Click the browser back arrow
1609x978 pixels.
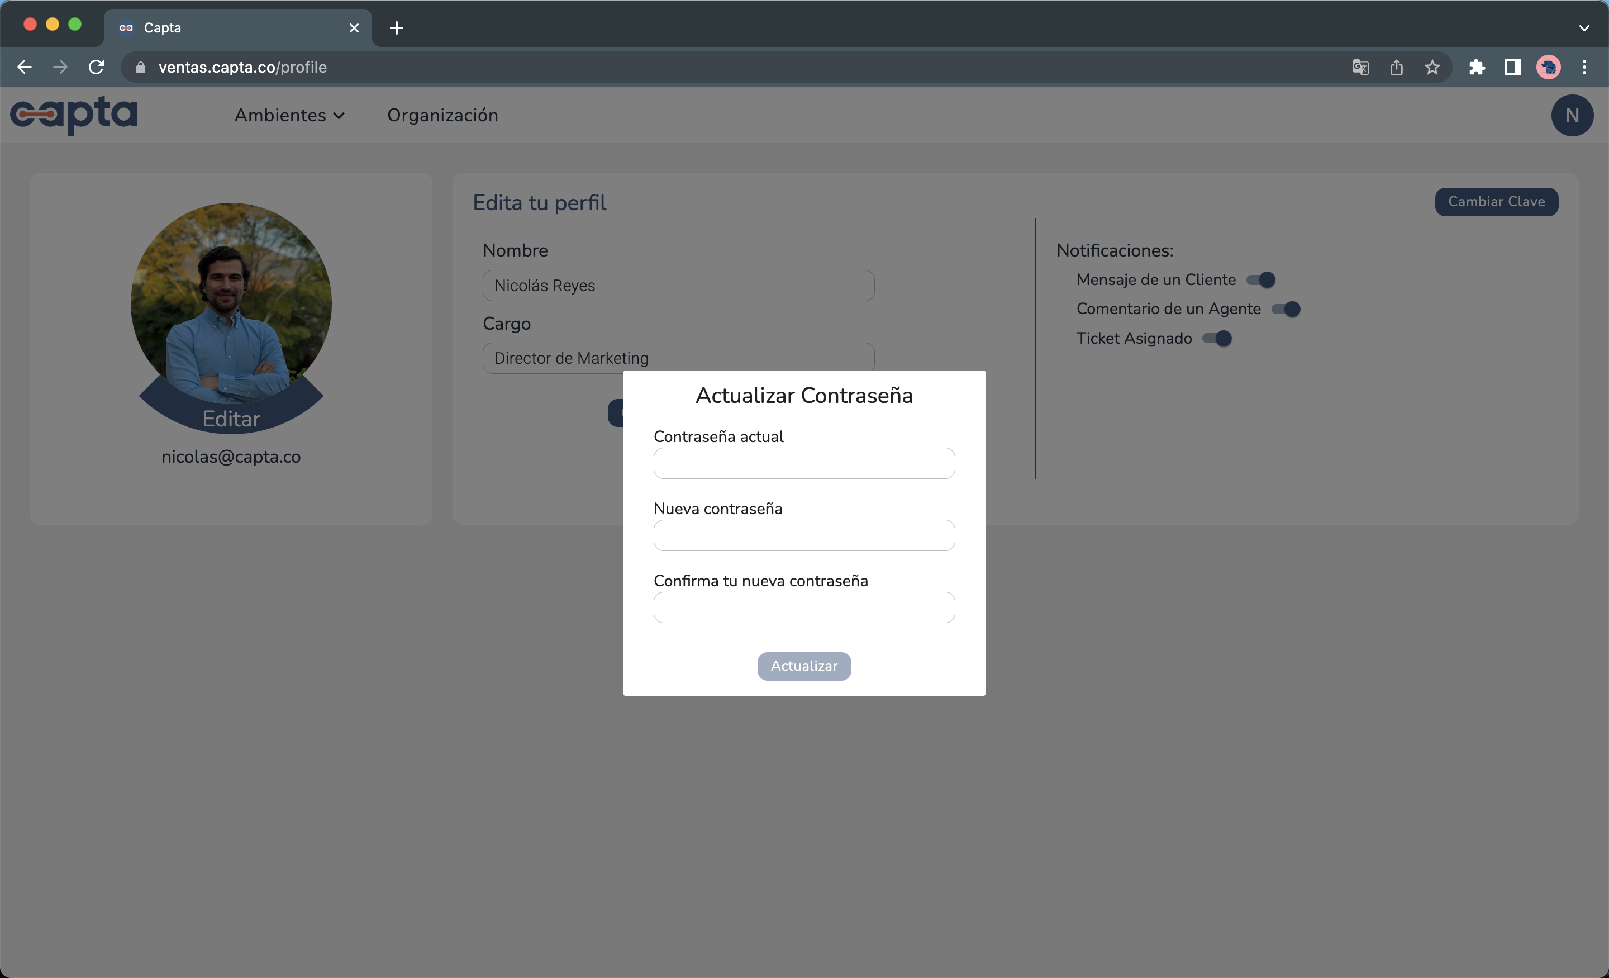pyautogui.click(x=25, y=67)
